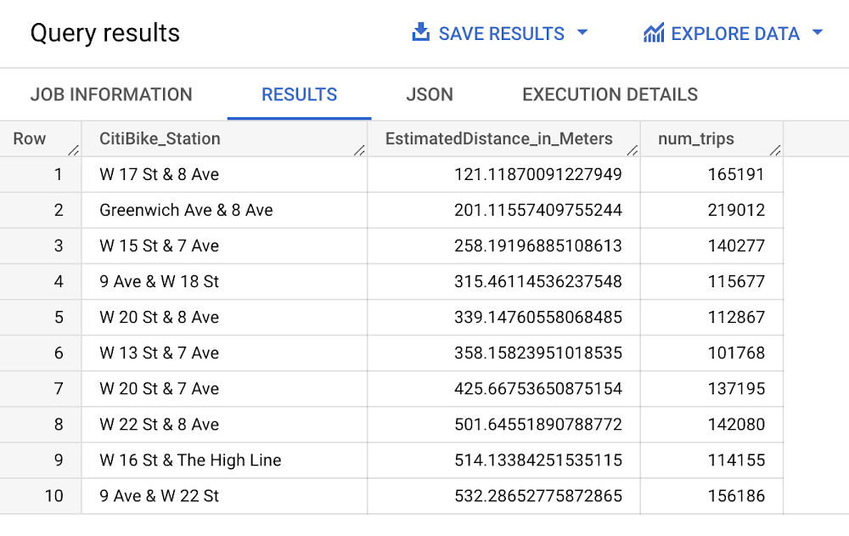Click the CitiBike_Station column header
This screenshot has height=536, width=849.
(x=160, y=138)
